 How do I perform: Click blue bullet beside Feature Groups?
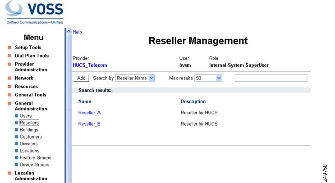(16, 158)
